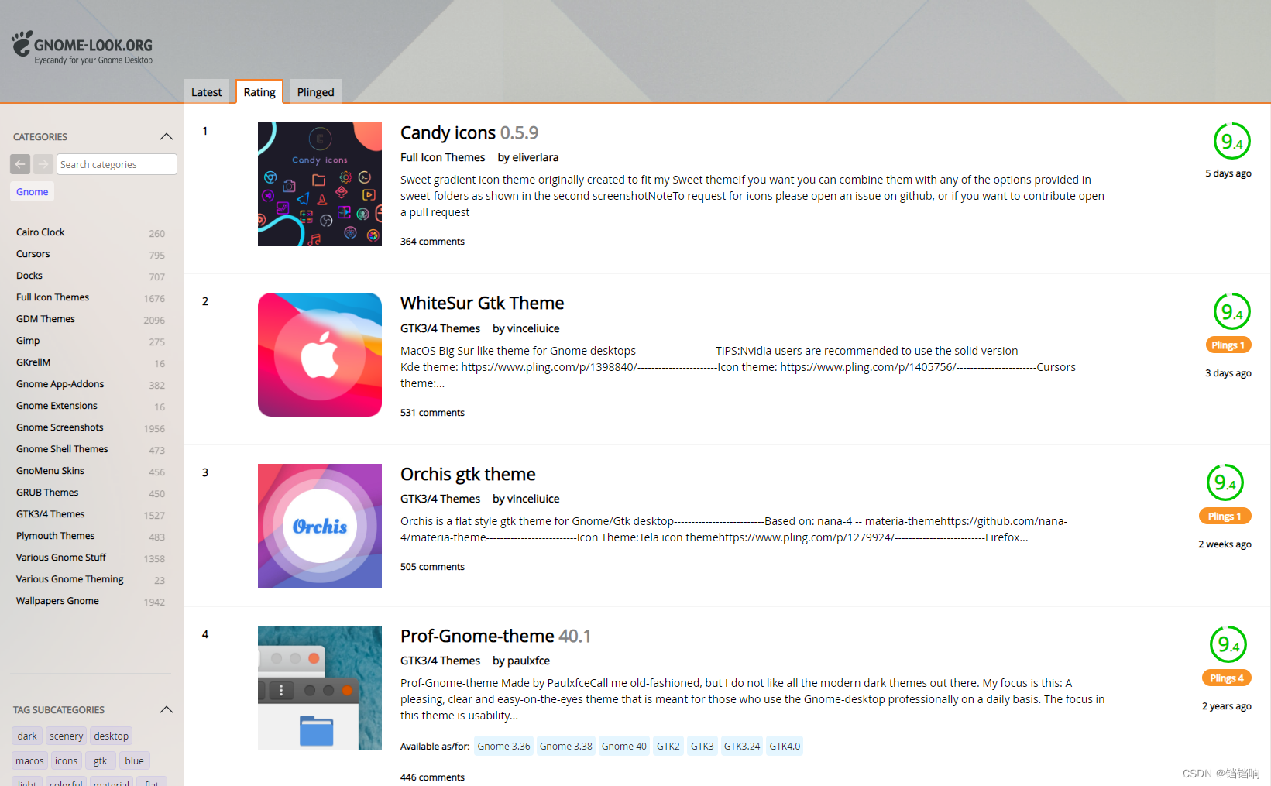The image size is (1271, 786).
Task: Open Cursors category
Action: point(33,254)
